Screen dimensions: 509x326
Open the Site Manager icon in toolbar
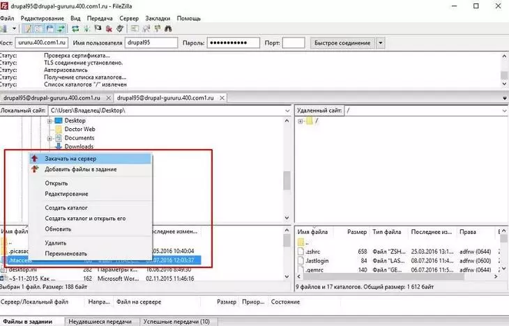point(6,29)
